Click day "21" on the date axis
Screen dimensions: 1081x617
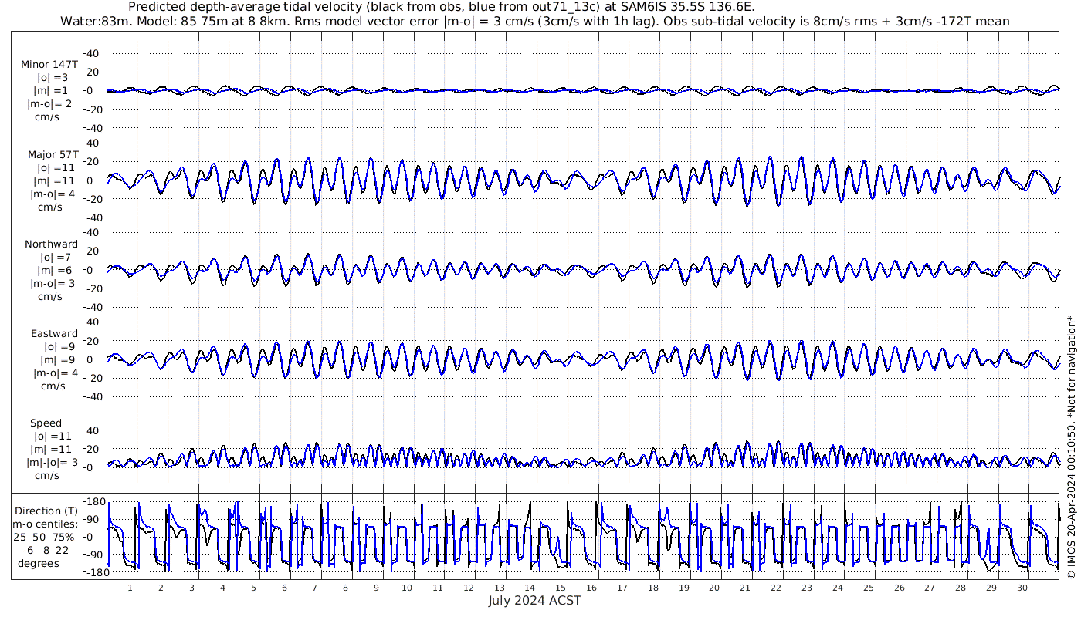coord(745,588)
